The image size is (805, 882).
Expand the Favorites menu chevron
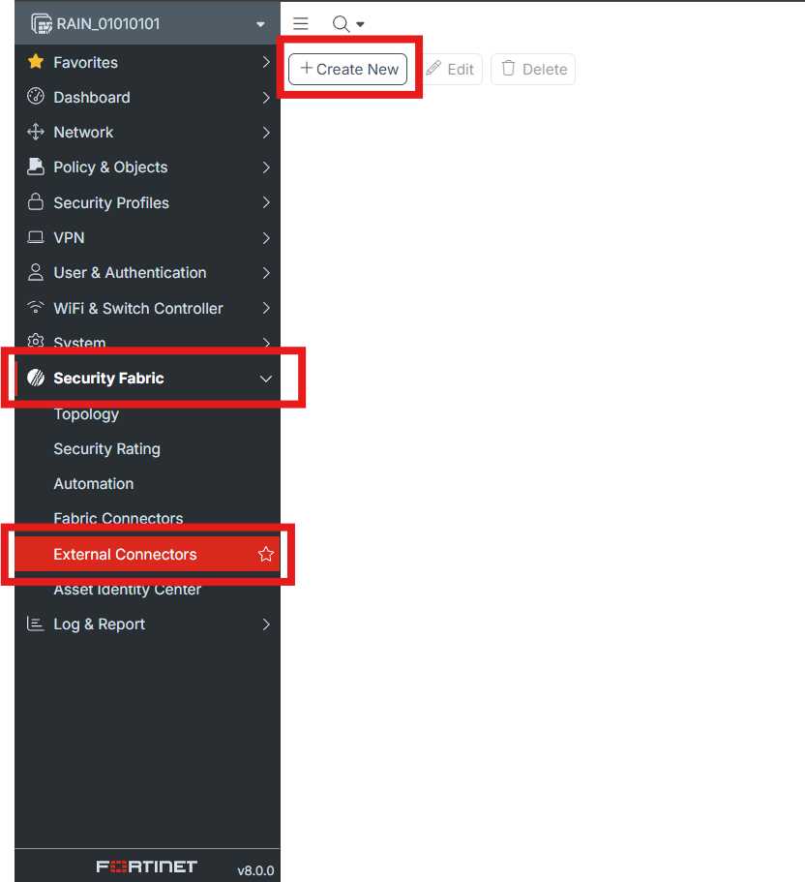click(266, 62)
